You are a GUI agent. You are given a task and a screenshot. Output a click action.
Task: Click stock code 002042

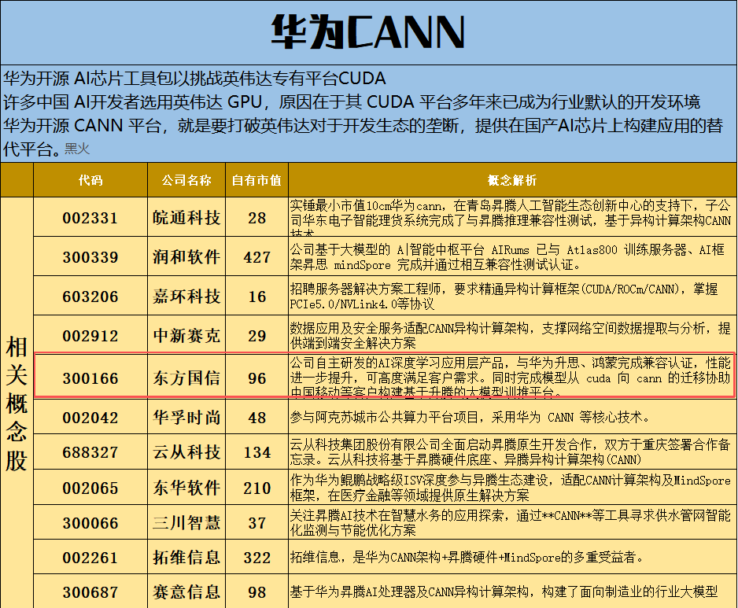90,418
